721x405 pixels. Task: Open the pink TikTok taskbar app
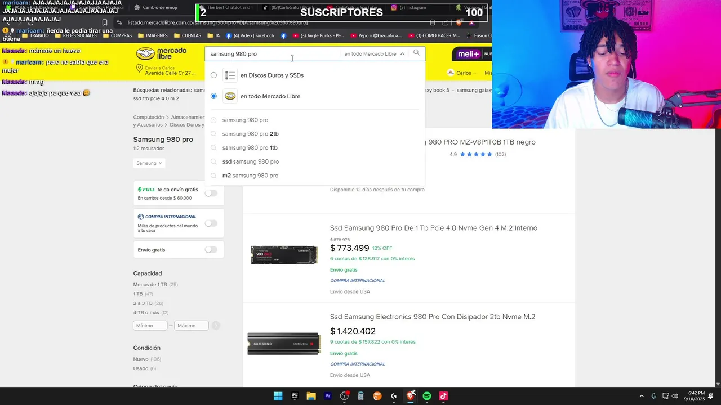pos(443,396)
